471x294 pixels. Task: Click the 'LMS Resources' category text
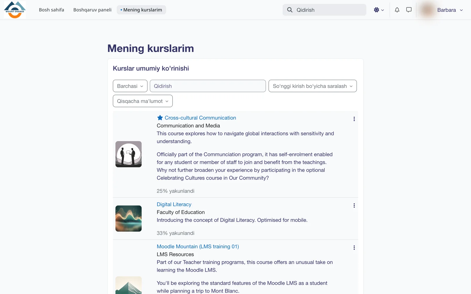(175, 254)
